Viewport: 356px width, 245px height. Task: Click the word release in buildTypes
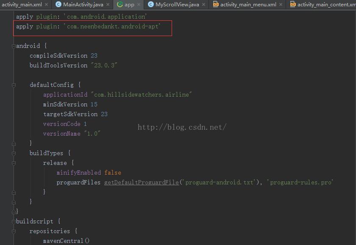[x=55, y=163]
